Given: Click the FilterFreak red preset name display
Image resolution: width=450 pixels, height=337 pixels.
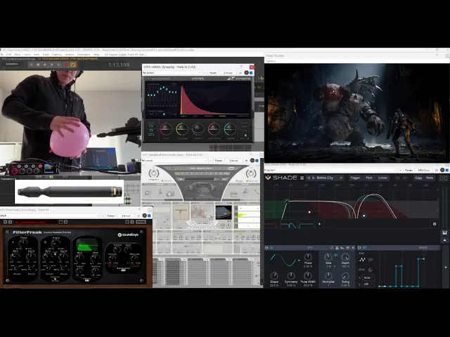Looking at the screenshot, I should (x=36, y=222).
